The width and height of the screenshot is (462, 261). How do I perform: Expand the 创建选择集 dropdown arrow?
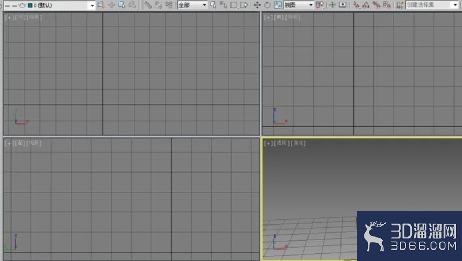[x=455, y=5]
